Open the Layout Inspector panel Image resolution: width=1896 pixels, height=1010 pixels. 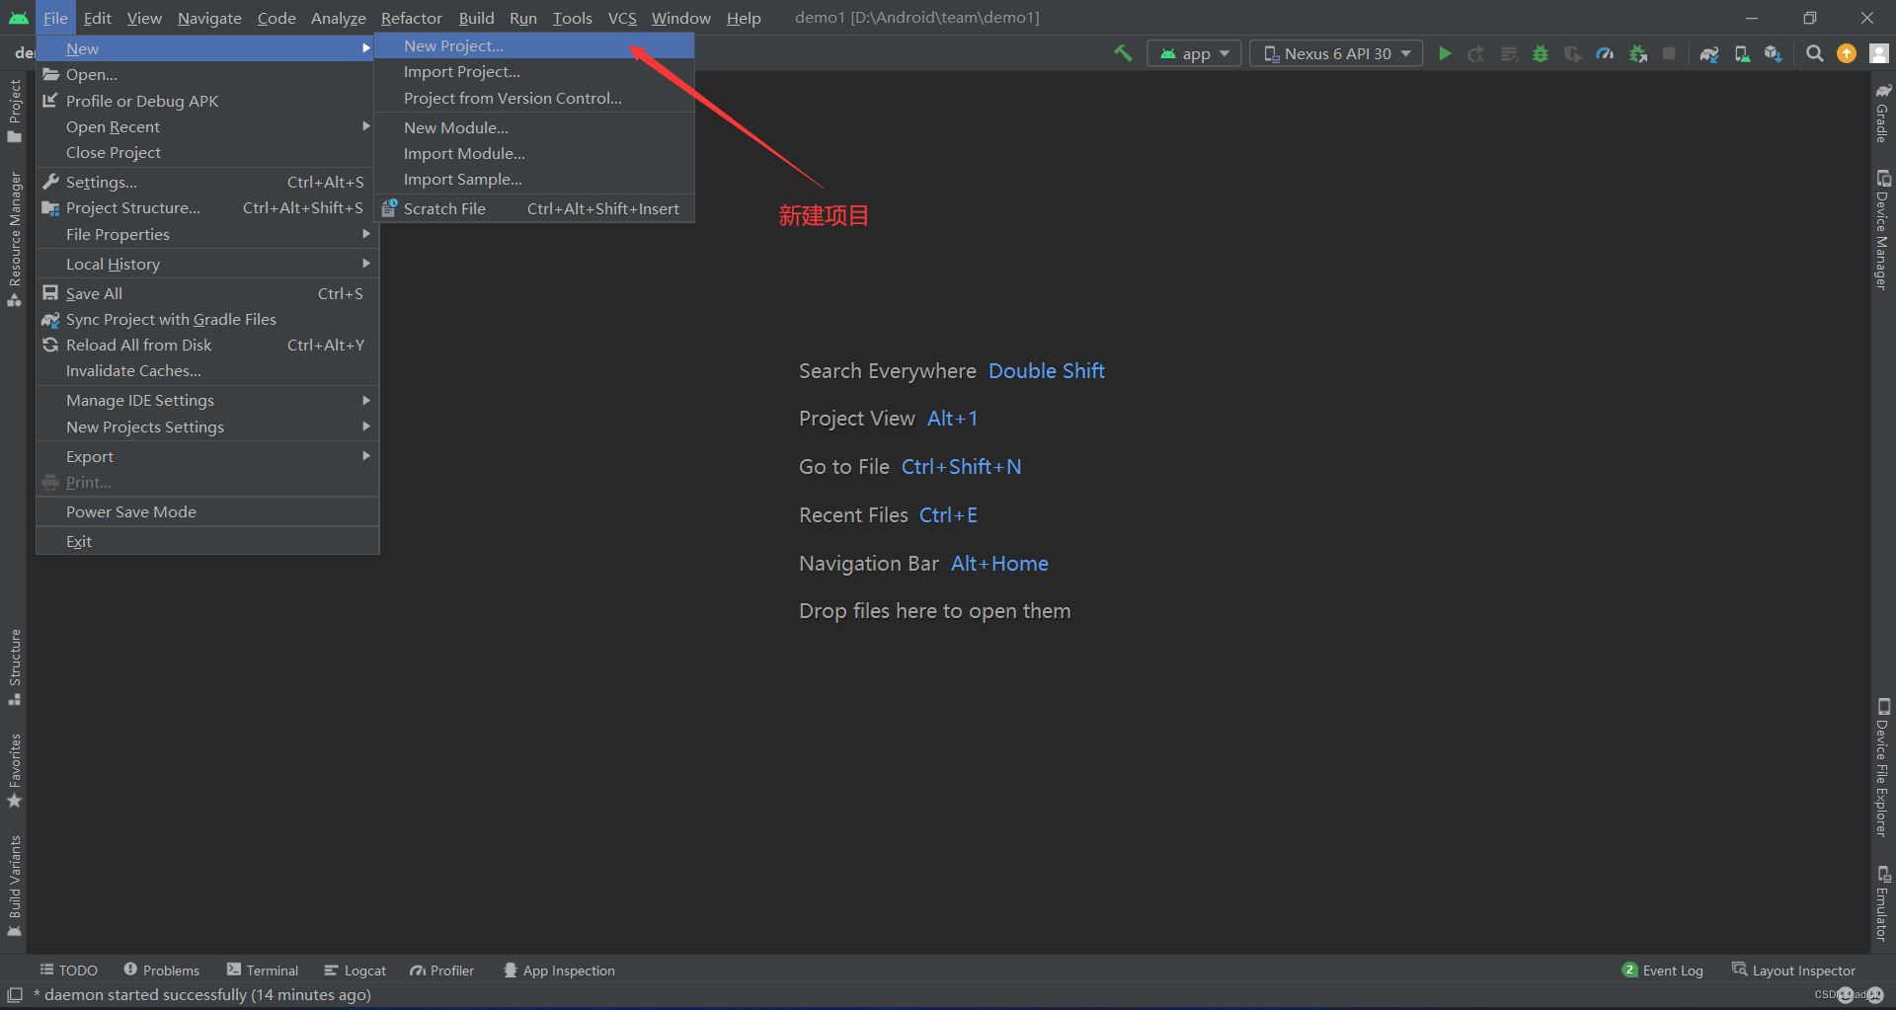[1793, 971]
